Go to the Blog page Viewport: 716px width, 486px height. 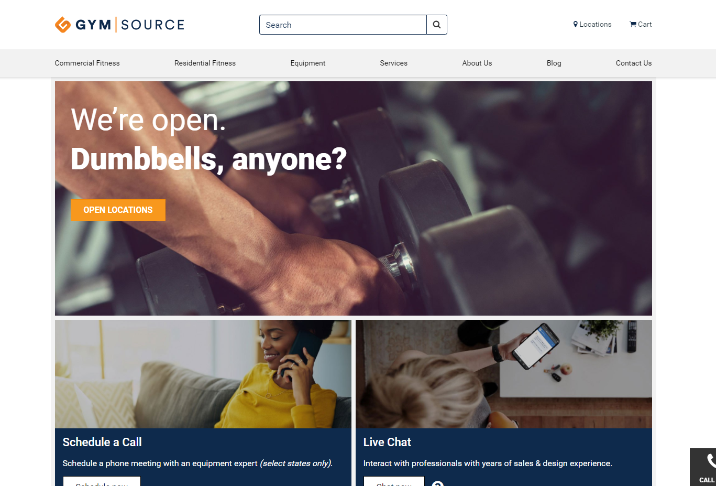(554, 63)
